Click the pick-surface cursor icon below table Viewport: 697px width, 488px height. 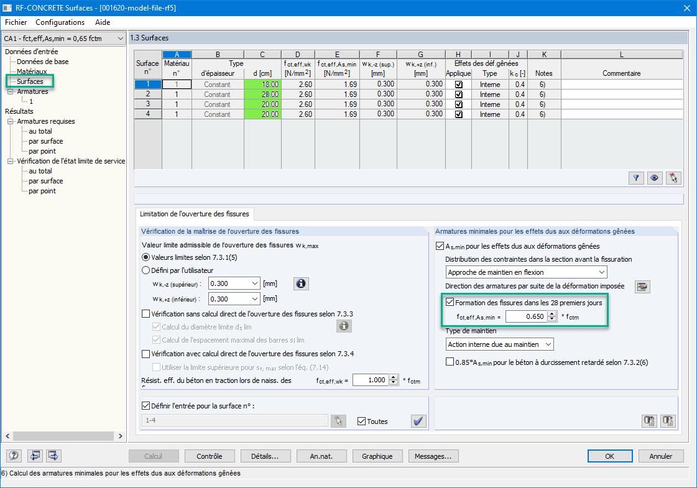click(x=673, y=178)
